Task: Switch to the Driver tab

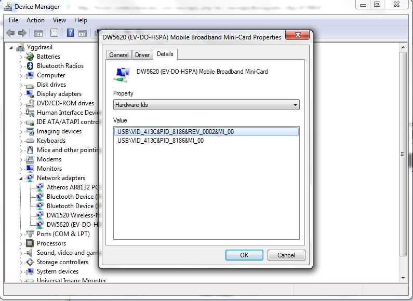Action: [142, 55]
